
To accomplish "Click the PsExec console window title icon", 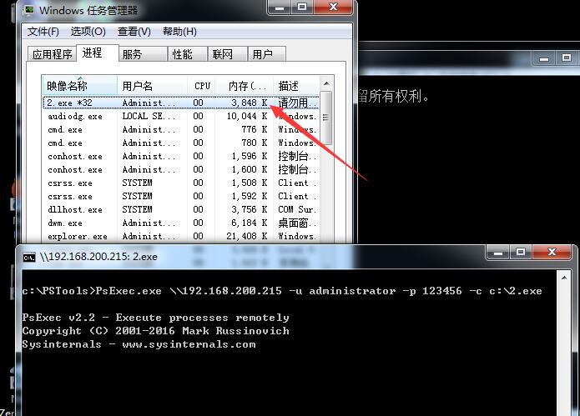I will tap(28, 257).
